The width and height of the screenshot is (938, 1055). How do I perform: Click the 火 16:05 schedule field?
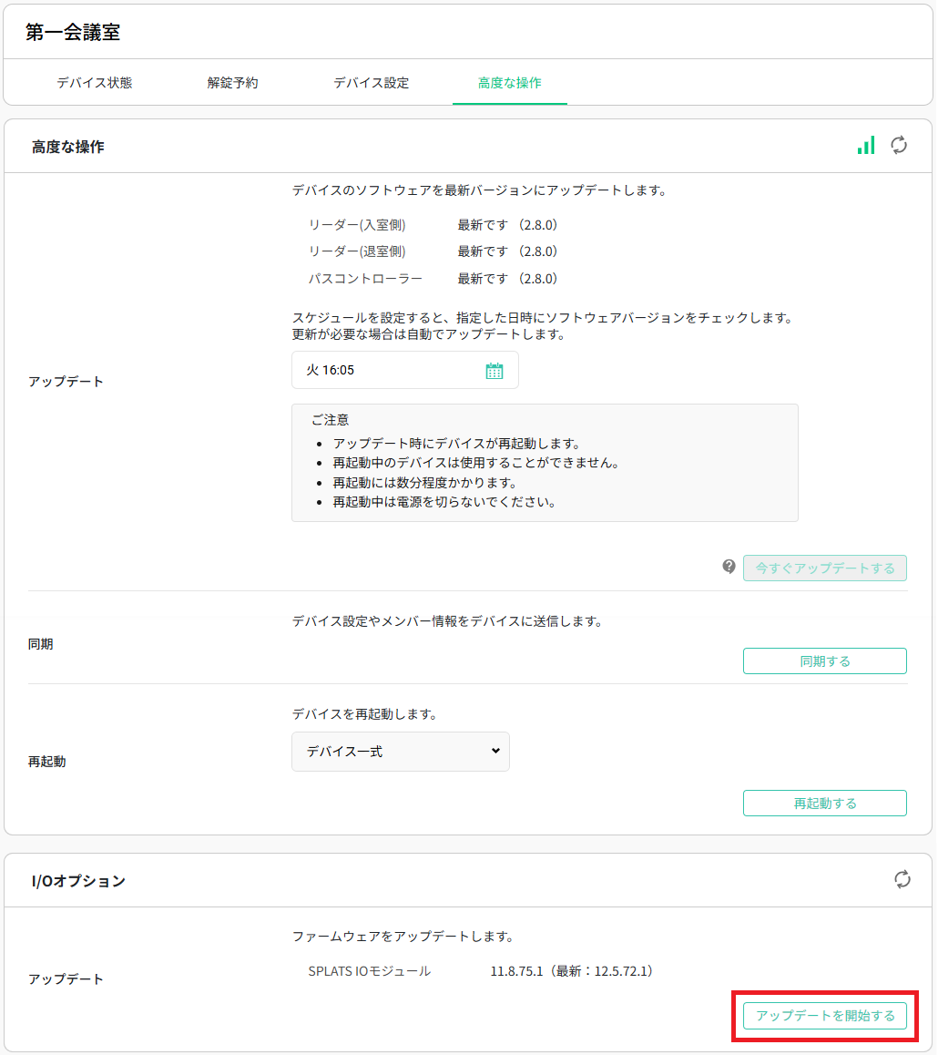[404, 370]
